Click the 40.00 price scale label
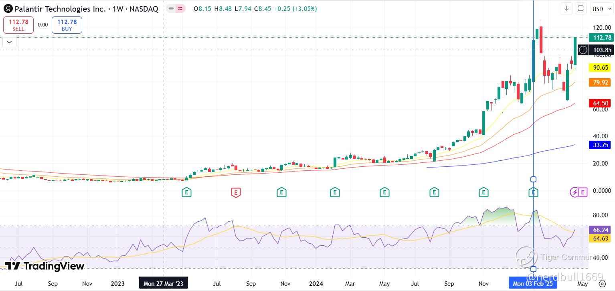Image resolution: width=615 pixels, height=291 pixels. (601, 136)
